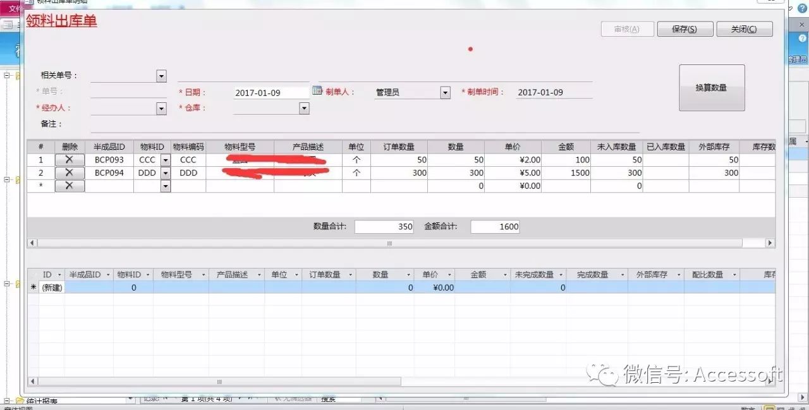Open the calendar date picker icon
Viewport: 809px width, 410px height.
point(317,92)
